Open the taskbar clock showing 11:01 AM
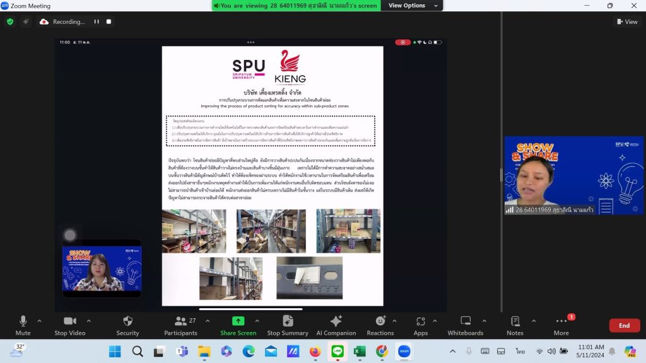The image size is (646, 363). [590, 351]
